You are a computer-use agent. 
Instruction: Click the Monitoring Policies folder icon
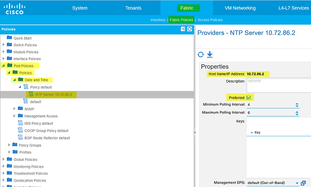pyautogui.click(x=10, y=166)
